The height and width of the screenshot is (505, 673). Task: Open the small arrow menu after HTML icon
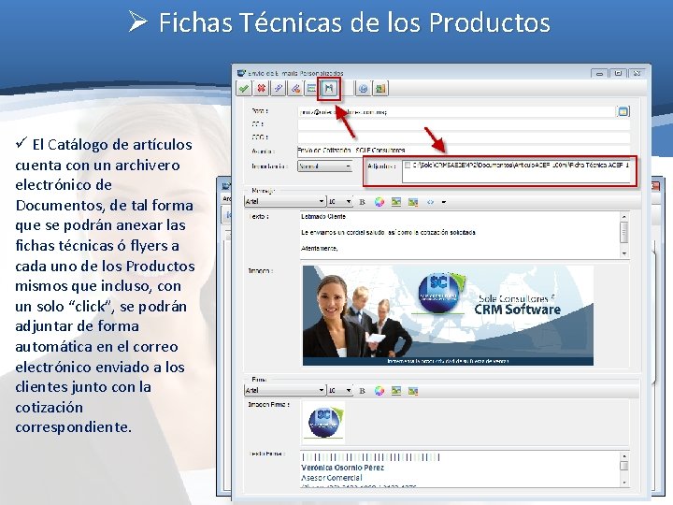point(444,202)
